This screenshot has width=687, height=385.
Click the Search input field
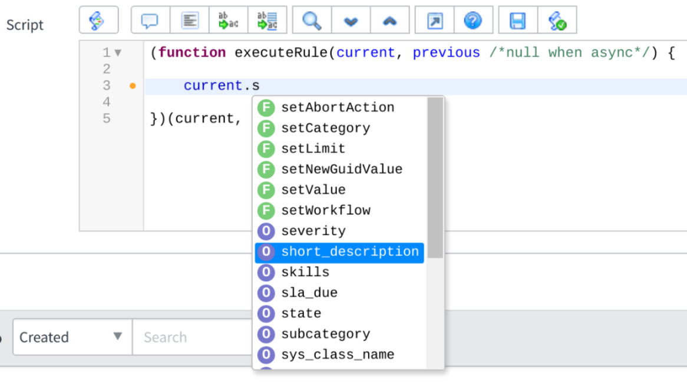point(193,337)
